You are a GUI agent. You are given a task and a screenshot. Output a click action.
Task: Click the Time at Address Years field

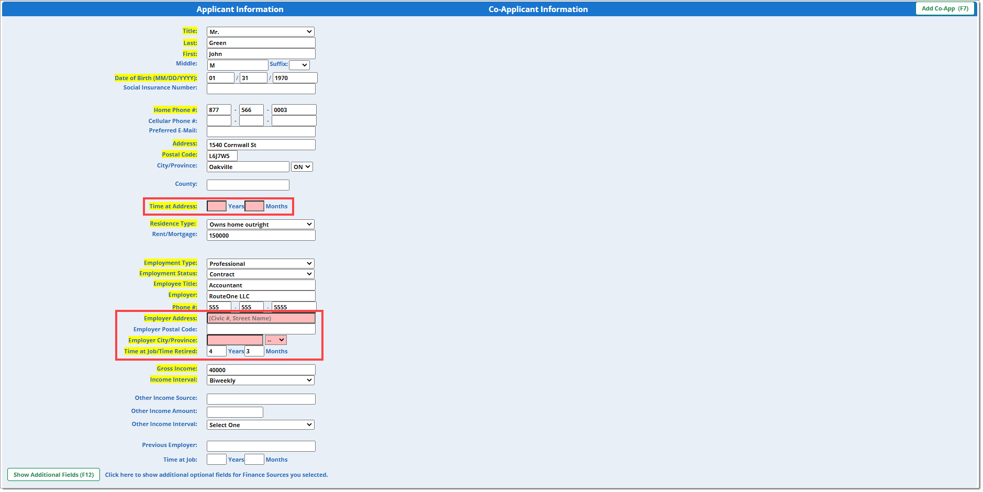click(x=217, y=206)
